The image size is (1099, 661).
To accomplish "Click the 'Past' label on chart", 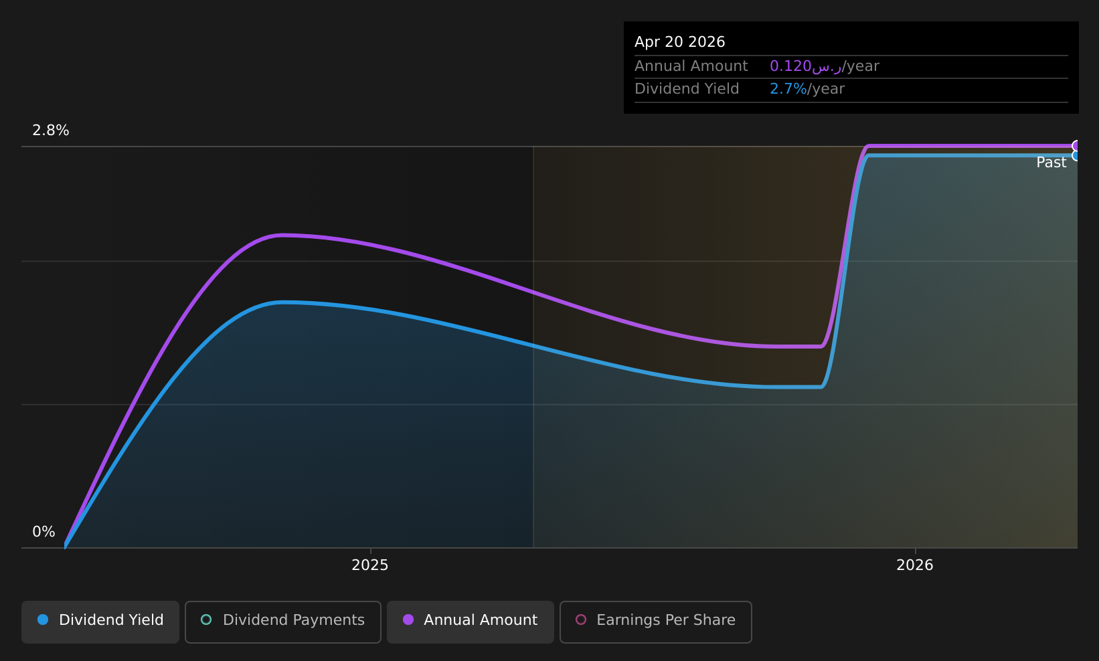I will click(1051, 163).
